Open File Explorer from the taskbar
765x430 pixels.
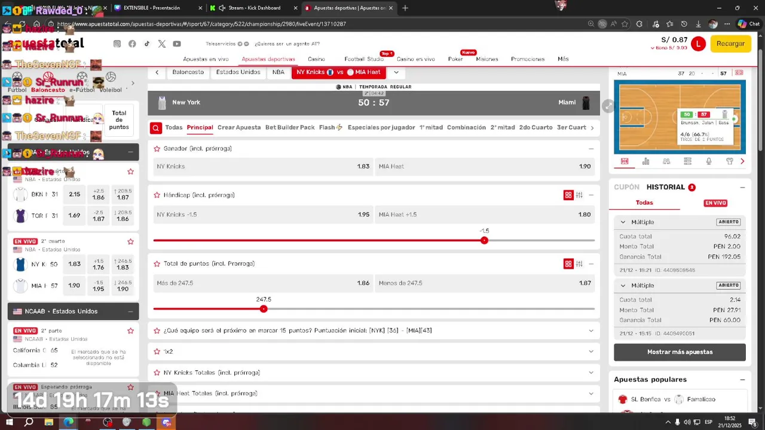pos(48,422)
